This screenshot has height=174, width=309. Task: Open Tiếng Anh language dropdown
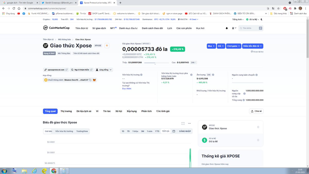238,19
